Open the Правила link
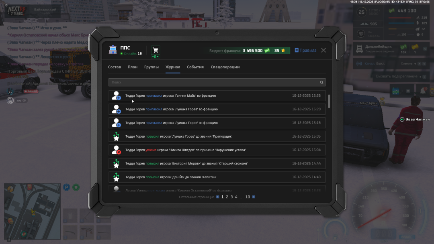The image size is (434, 244). coord(305,51)
